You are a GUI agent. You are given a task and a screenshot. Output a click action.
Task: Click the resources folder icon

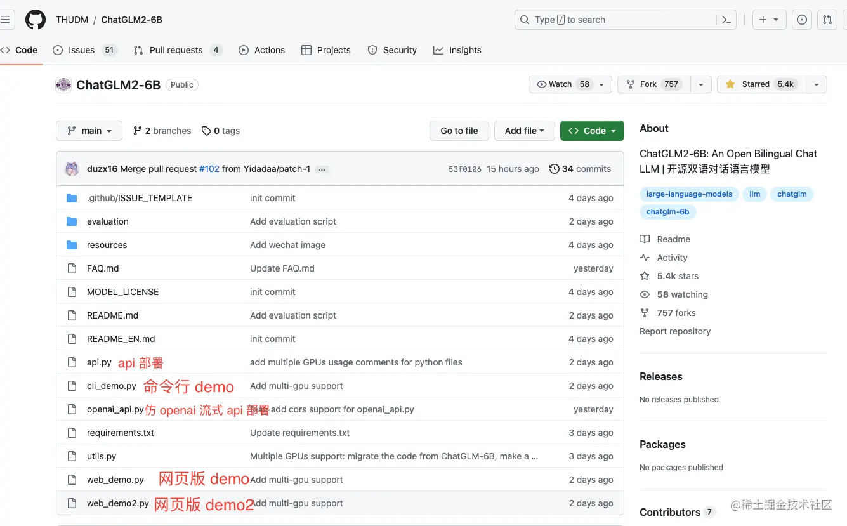click(72, 245)
